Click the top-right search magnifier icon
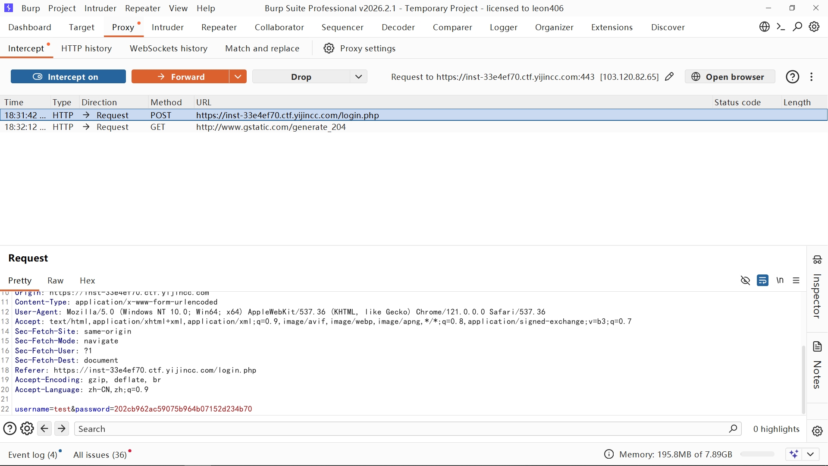The height and width of the screenshot is (466, 828). coord(797,27)
